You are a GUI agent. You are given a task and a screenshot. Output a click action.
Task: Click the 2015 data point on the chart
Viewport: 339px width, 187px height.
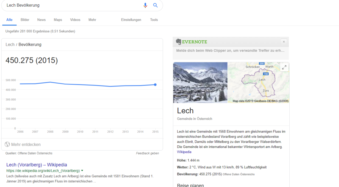tap(155, 85)
